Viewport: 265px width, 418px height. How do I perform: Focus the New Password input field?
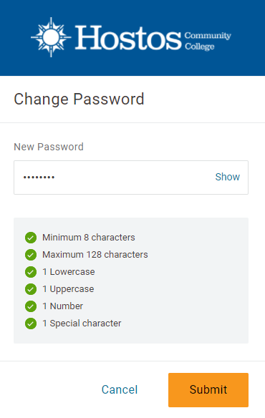tap(131, 178)
